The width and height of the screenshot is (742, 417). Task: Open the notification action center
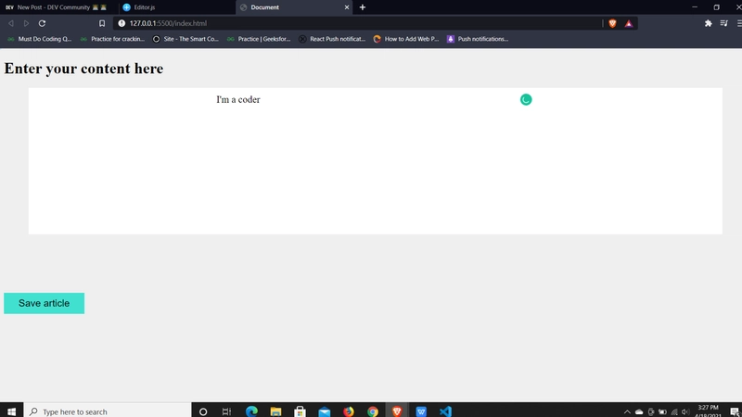tap(734, 411)
